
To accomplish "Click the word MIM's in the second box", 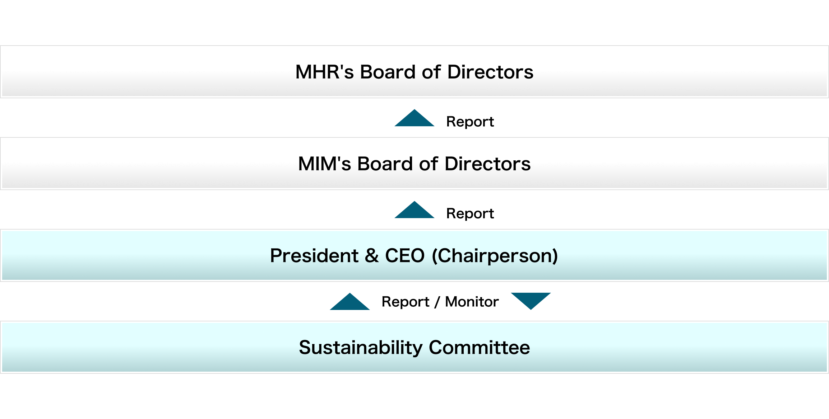I will coord(324,164).
